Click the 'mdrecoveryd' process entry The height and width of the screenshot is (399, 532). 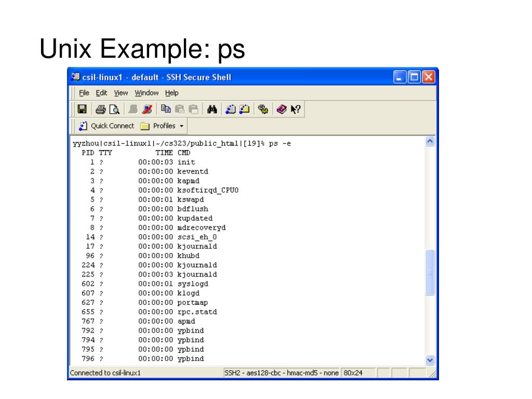202,228
